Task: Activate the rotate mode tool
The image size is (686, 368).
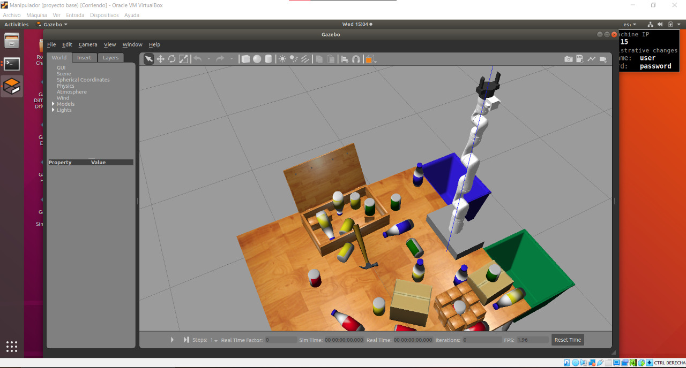Action: pyautogui.click(x=172, y=59)
